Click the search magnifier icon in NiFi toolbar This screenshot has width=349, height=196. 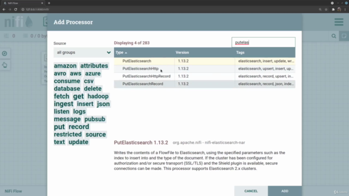(x=334, y=36)
